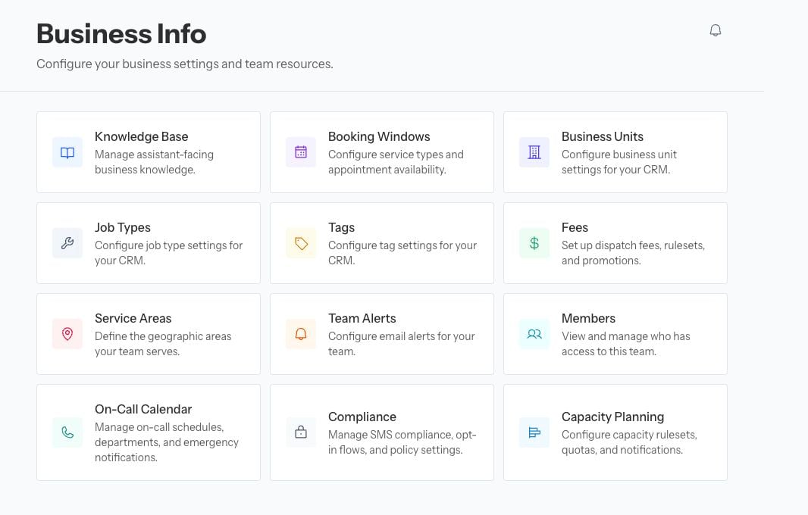
Task: Click the Job Types wrench icon
Action: [67, 243]
